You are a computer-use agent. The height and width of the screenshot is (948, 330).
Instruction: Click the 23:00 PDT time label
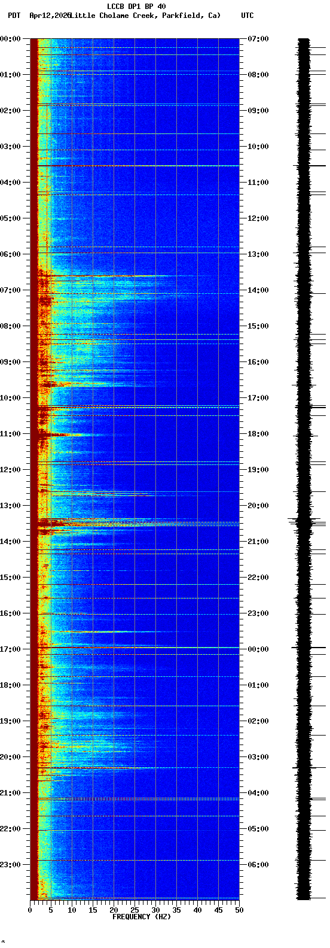click(11, 865)
